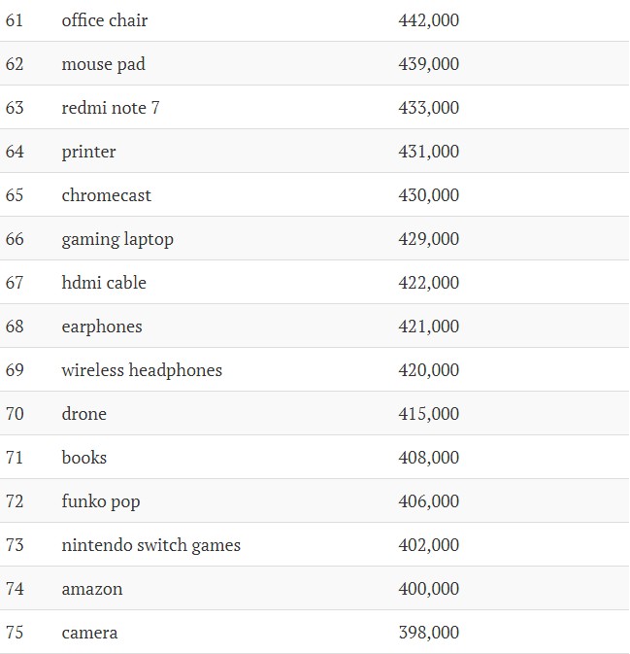
Task: Select the 'gaming laptop' keyword
Action: coord(117,239)
